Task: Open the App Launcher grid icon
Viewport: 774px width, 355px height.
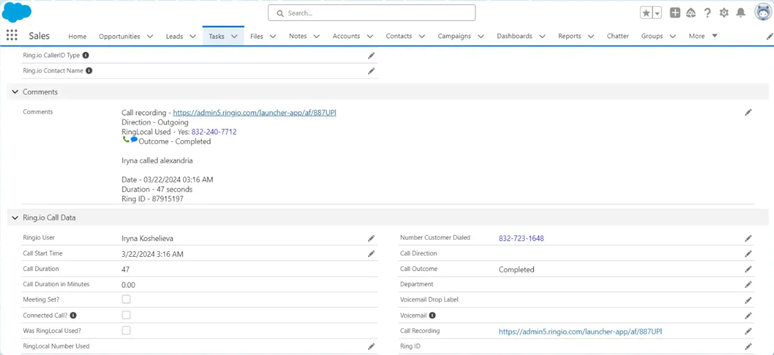Action: [x=12, y=35]
